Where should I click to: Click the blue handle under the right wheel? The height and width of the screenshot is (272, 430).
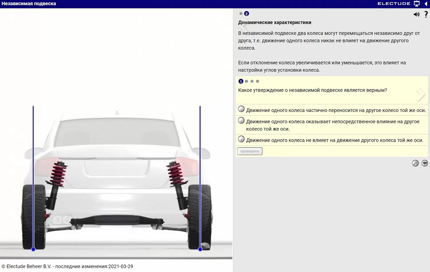[x=200, y=249]
